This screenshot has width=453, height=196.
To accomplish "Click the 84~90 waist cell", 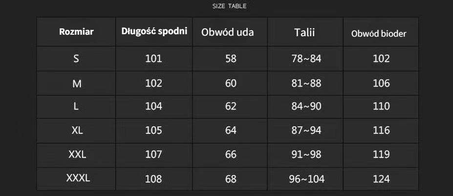I will coord(306,107).
